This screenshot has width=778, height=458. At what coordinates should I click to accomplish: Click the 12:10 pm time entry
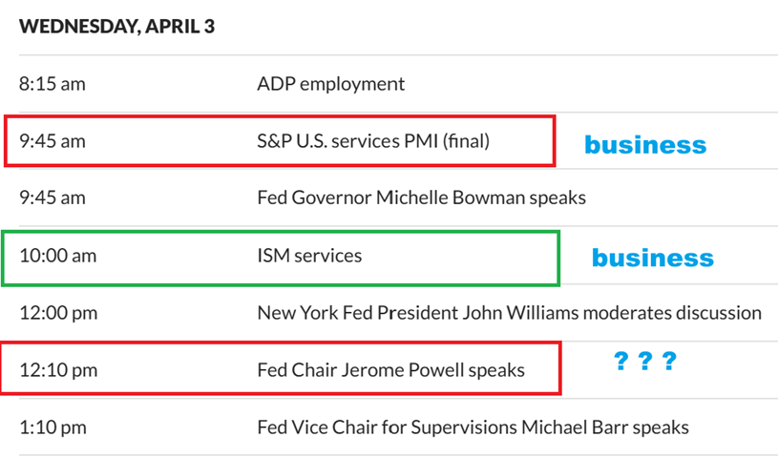pyautogui.click(x=57, y=370)
